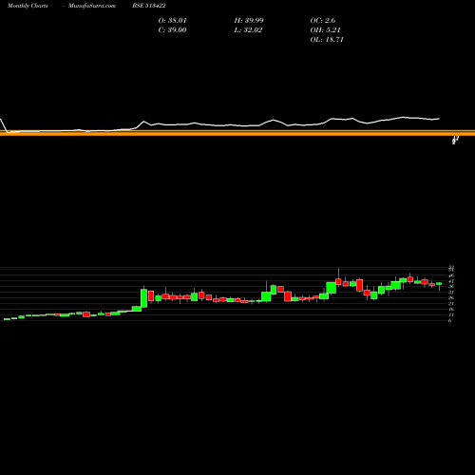
Task: Select the low value "L: 32.02"
Action: [x=248, y=30]
